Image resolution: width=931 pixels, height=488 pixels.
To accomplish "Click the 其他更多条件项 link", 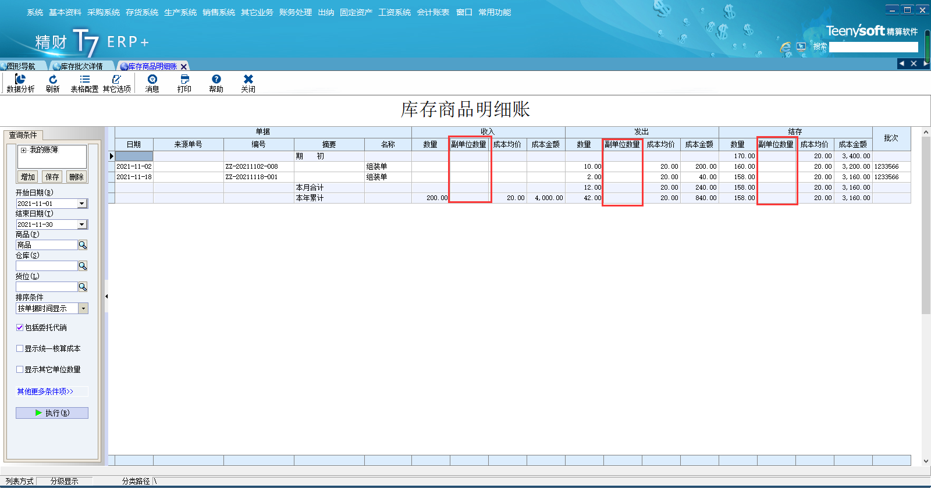I will click(45, 391).
